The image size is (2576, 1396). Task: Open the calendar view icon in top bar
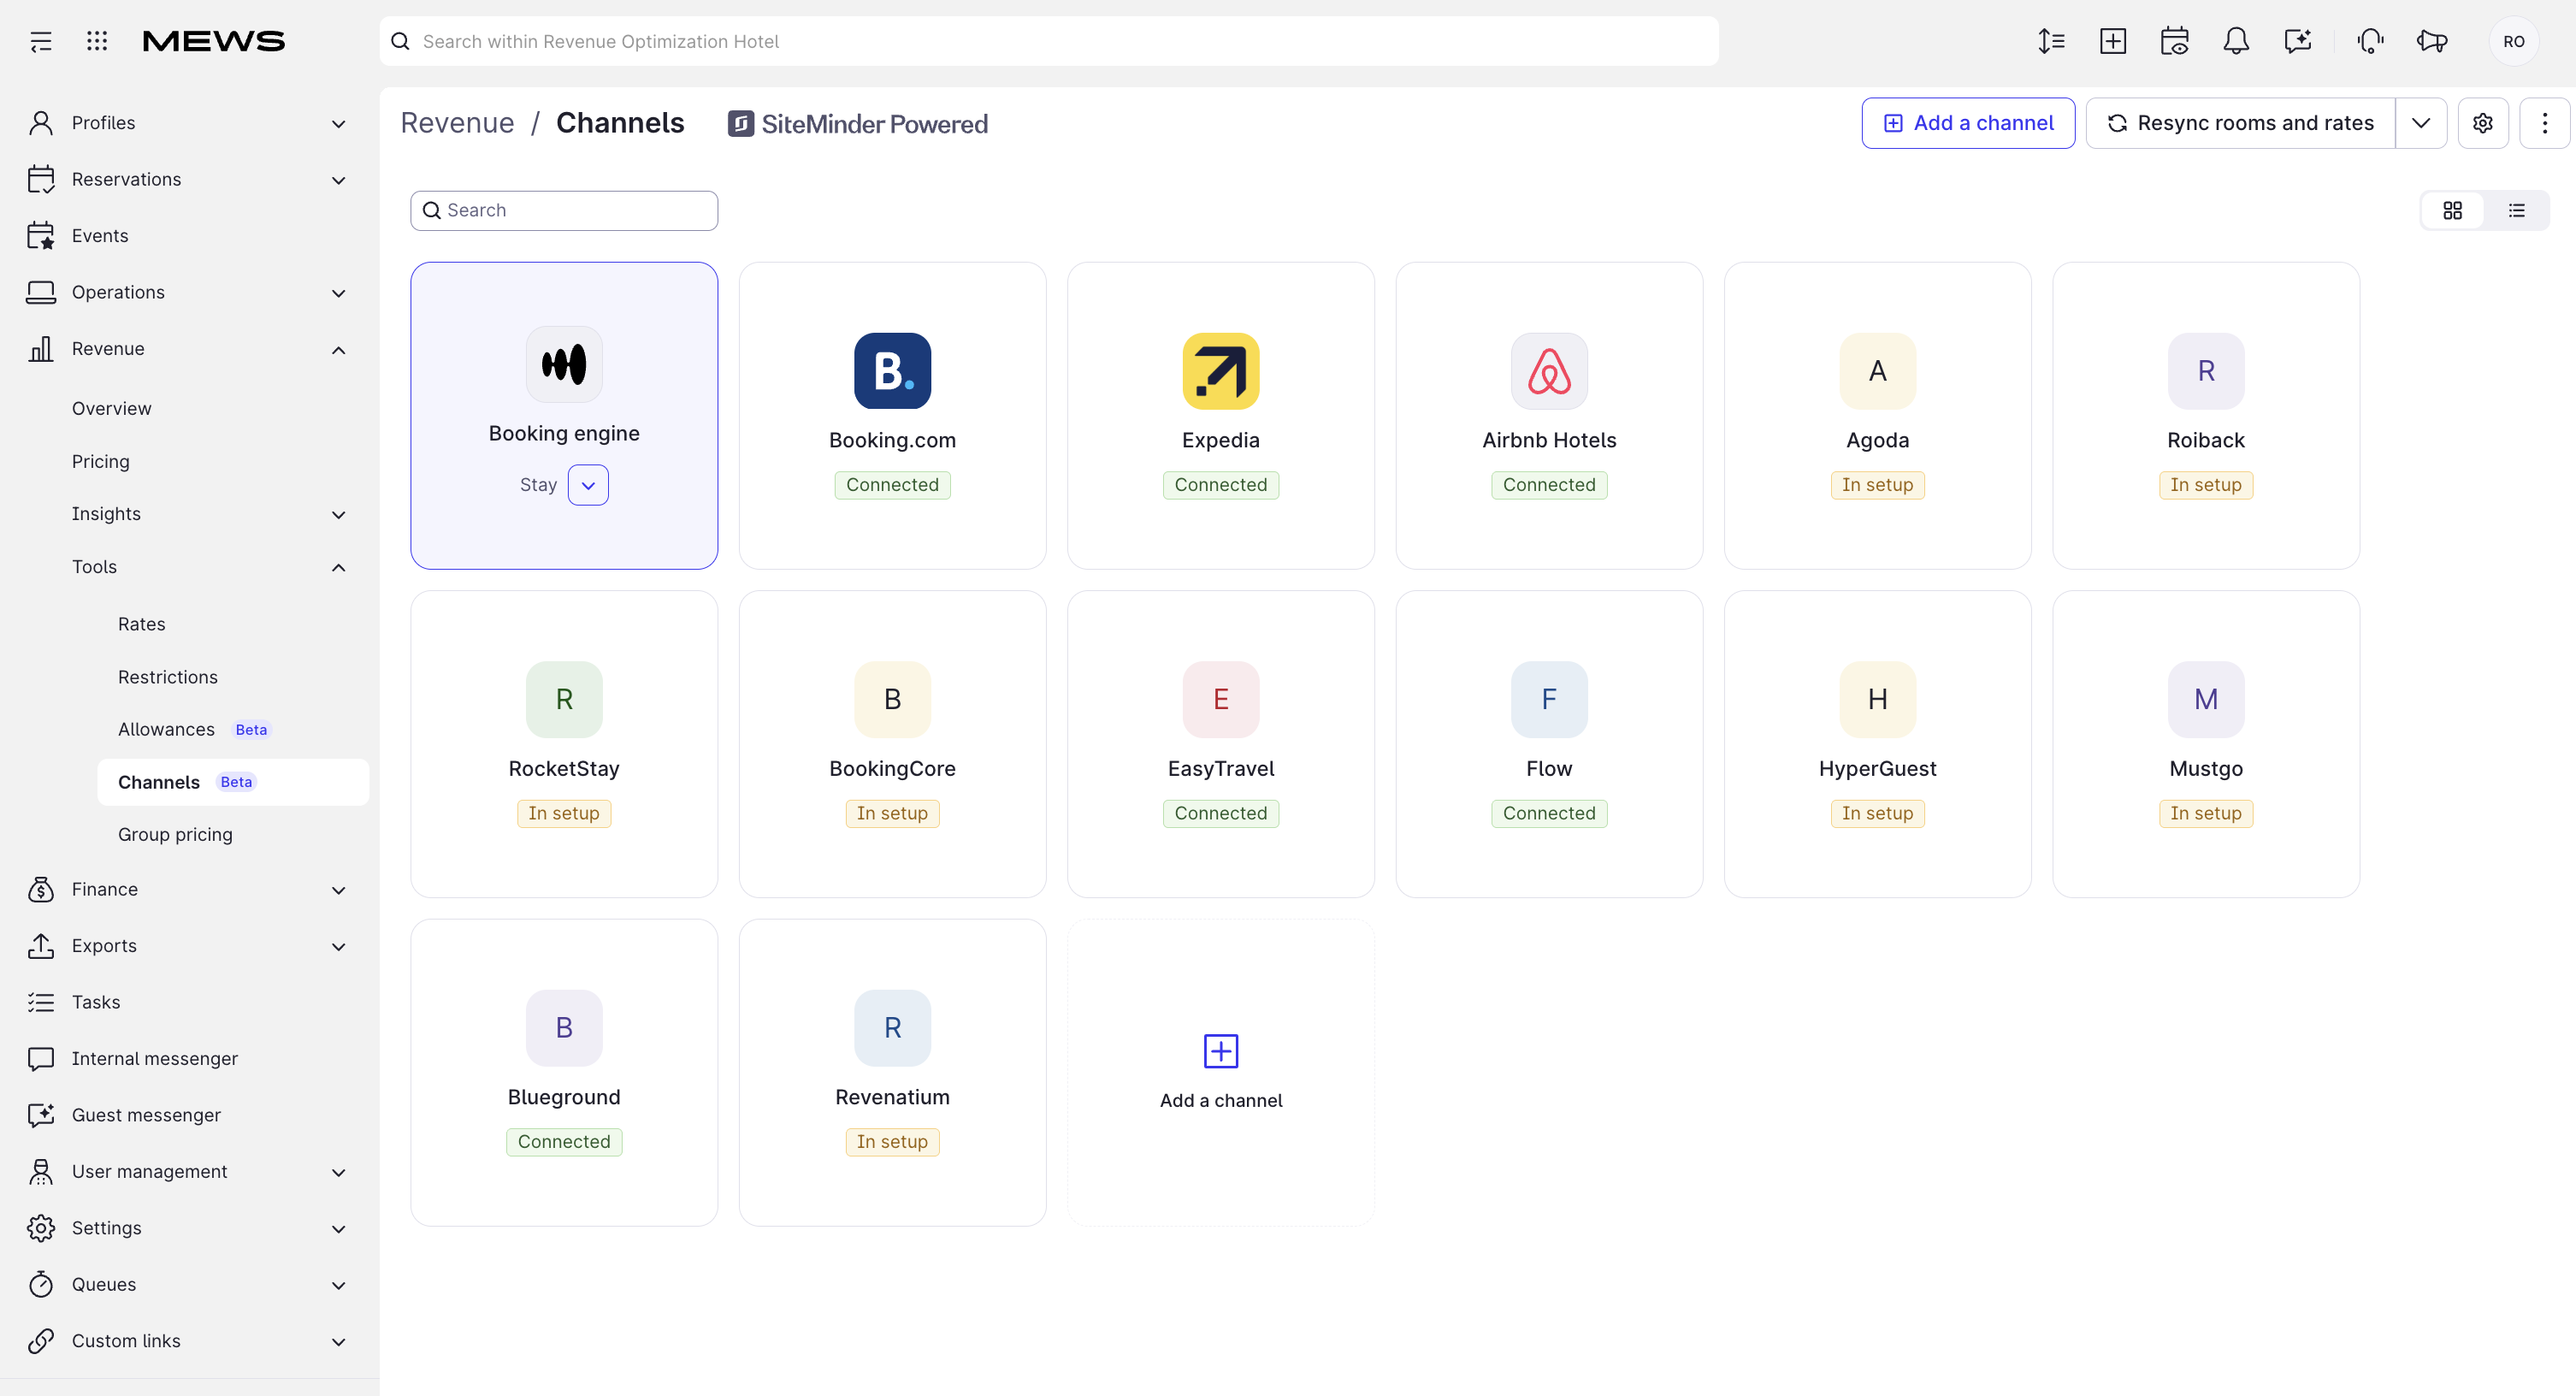pyautogui.click(x=2175, y=41)
